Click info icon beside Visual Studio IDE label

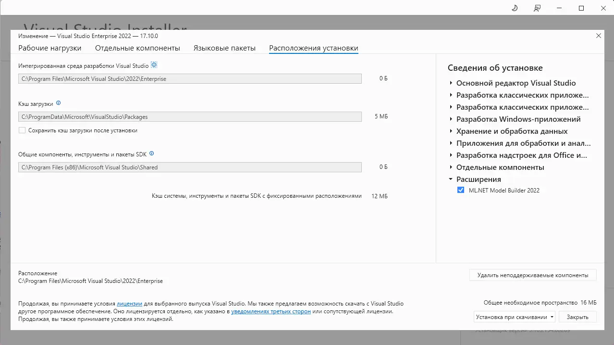154,65
